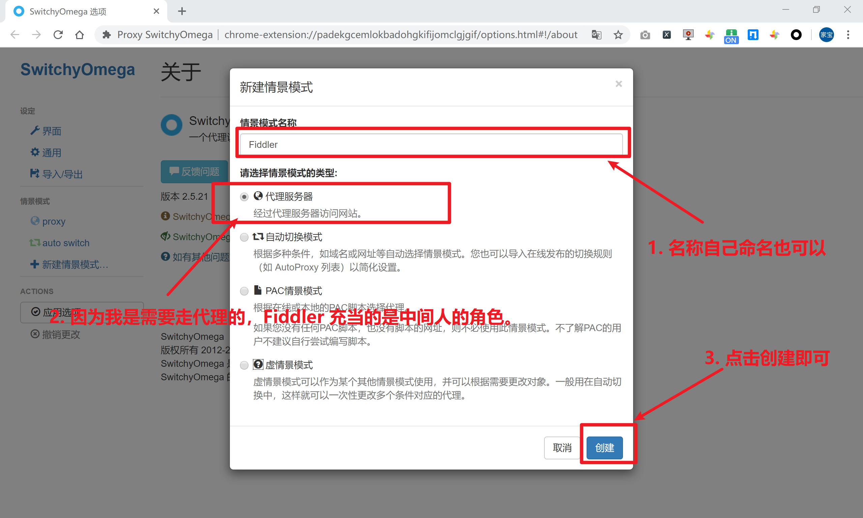
Task: Select the proxy profile in sidebar
Action: coord(54,221)
